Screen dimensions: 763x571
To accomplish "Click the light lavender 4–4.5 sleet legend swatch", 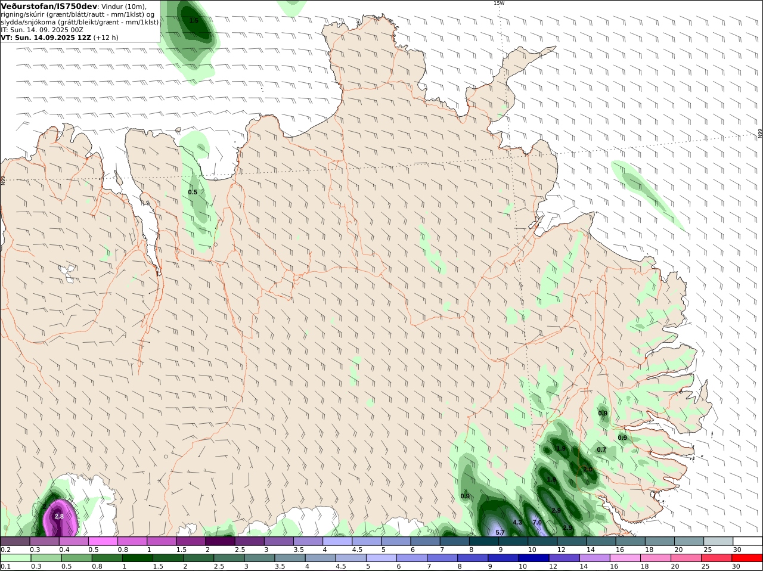I will pos(337,541).
